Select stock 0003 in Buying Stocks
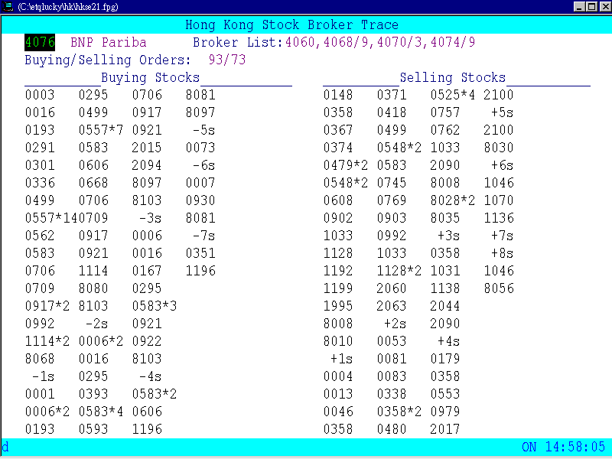This screenshot has width=612, height=459. [40, 95]
